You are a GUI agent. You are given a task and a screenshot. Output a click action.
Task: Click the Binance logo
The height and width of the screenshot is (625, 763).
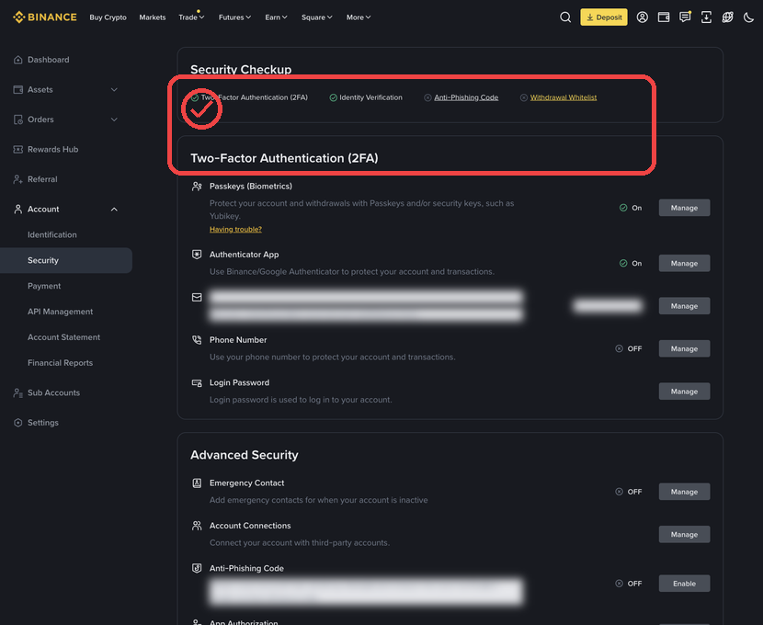click(45, 17)
